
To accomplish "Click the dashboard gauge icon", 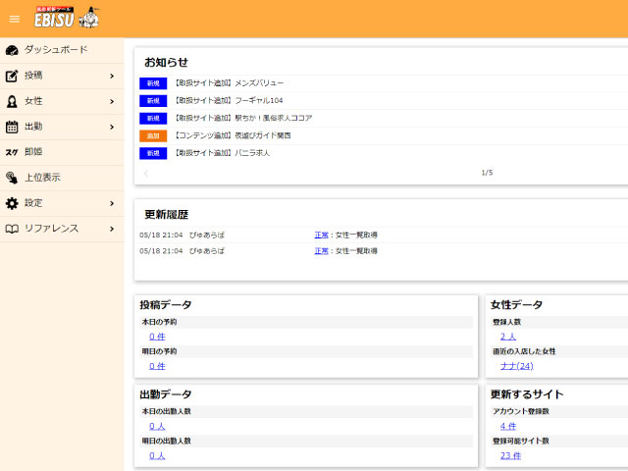I will (x=12, y=50).
